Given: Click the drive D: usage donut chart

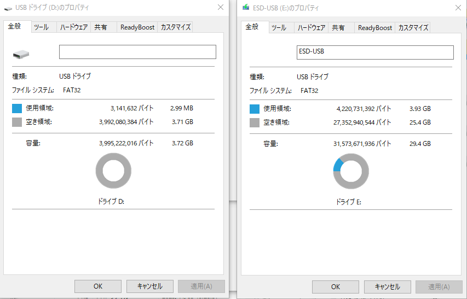Looking at the screenshot, I should click(x=113, y=171).
